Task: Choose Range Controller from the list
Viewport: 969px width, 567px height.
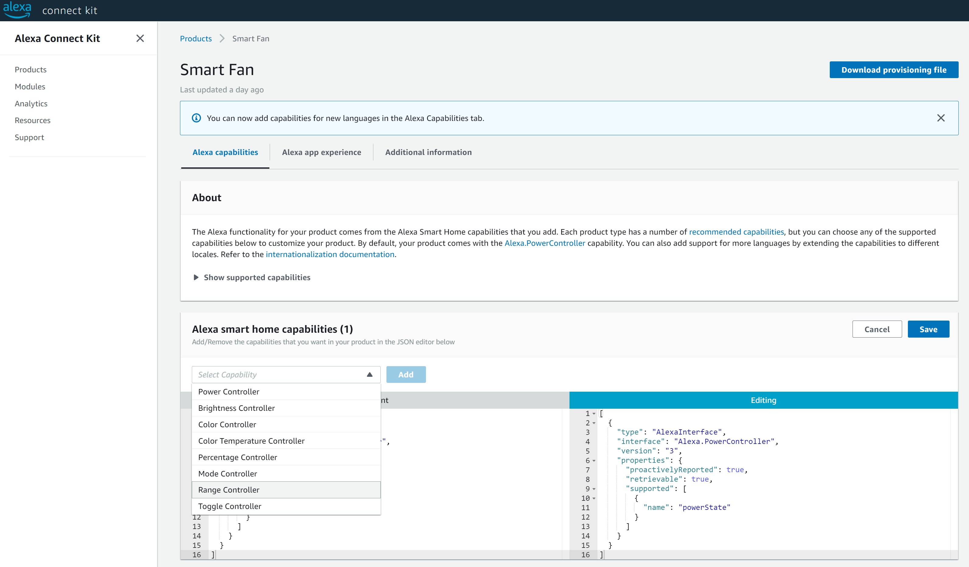Action: coord(229,490)
